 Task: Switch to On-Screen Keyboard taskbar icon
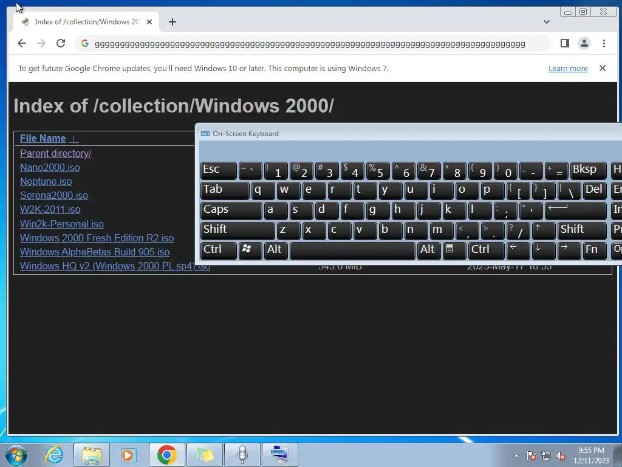click(280, 455)
